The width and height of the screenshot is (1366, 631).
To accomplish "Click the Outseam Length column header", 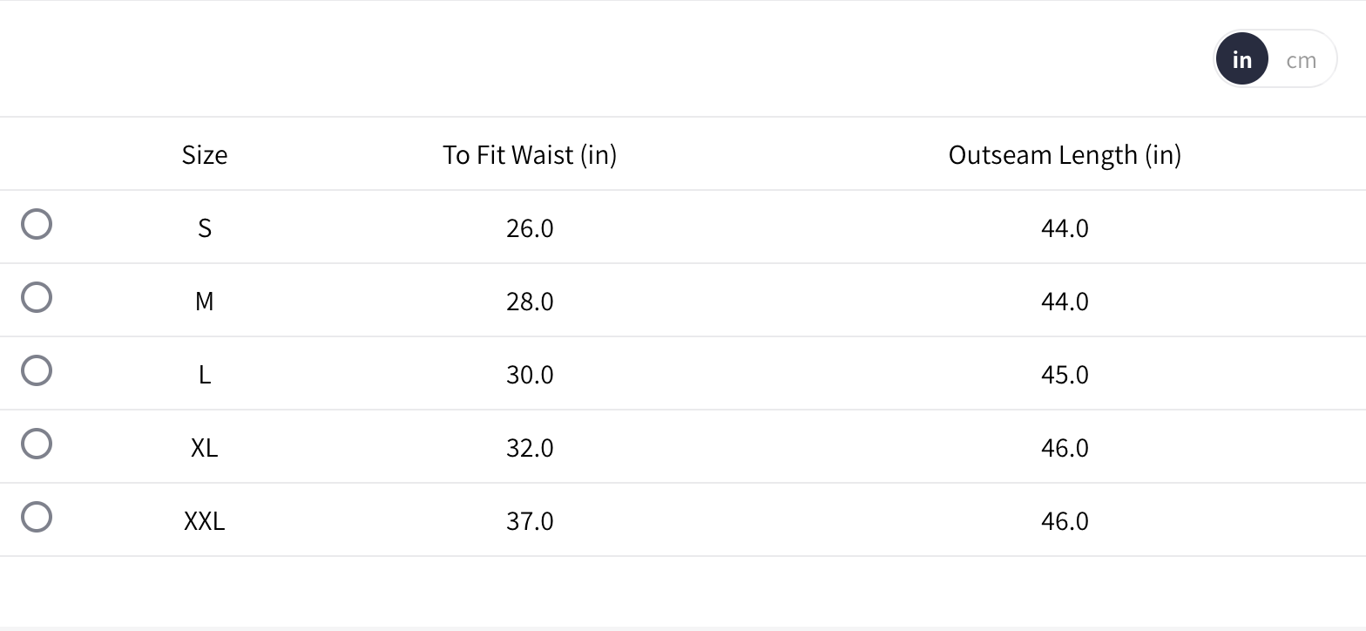I will (1065, 154).
